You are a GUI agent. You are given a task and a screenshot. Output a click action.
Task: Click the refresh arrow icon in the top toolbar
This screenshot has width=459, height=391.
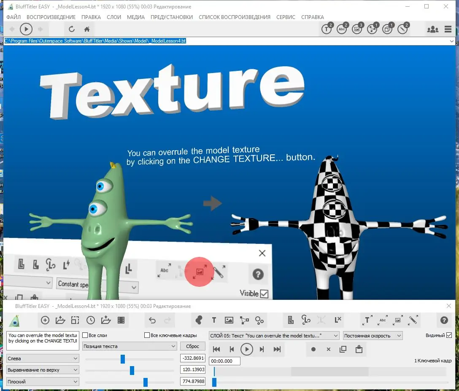(x=71, y=29)
